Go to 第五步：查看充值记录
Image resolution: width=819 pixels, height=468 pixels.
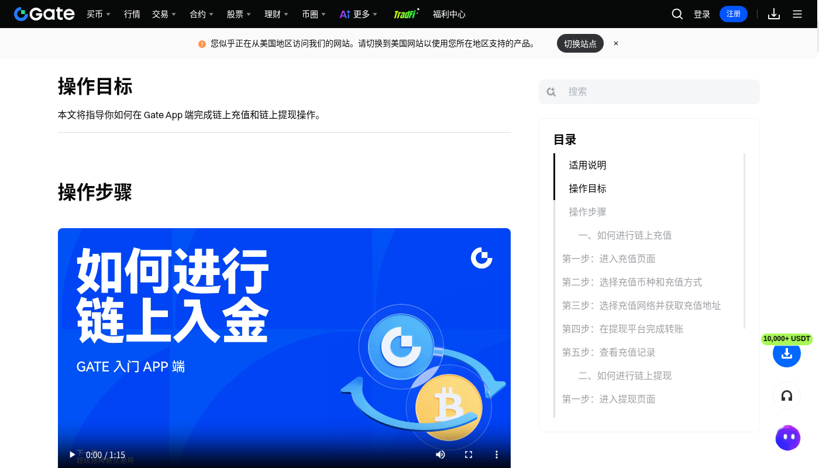point(609,352)
